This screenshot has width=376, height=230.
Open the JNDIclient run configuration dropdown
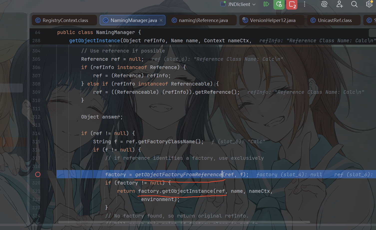point(238,4)
